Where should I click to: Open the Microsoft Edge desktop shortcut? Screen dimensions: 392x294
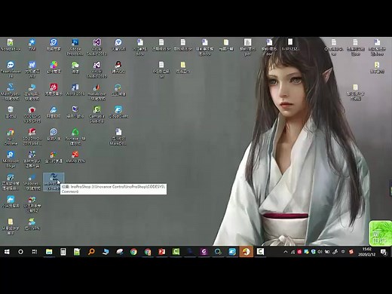coord(11,159)
